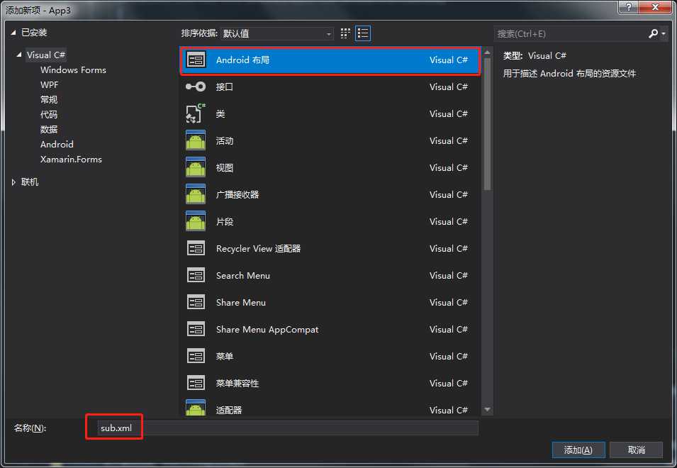Select the 片段 list item text
This screenshot has width=677, height=468.
[x=225, y=221]
